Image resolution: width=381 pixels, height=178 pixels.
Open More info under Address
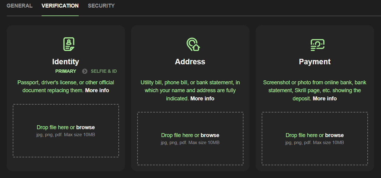[x=202, y=98]
